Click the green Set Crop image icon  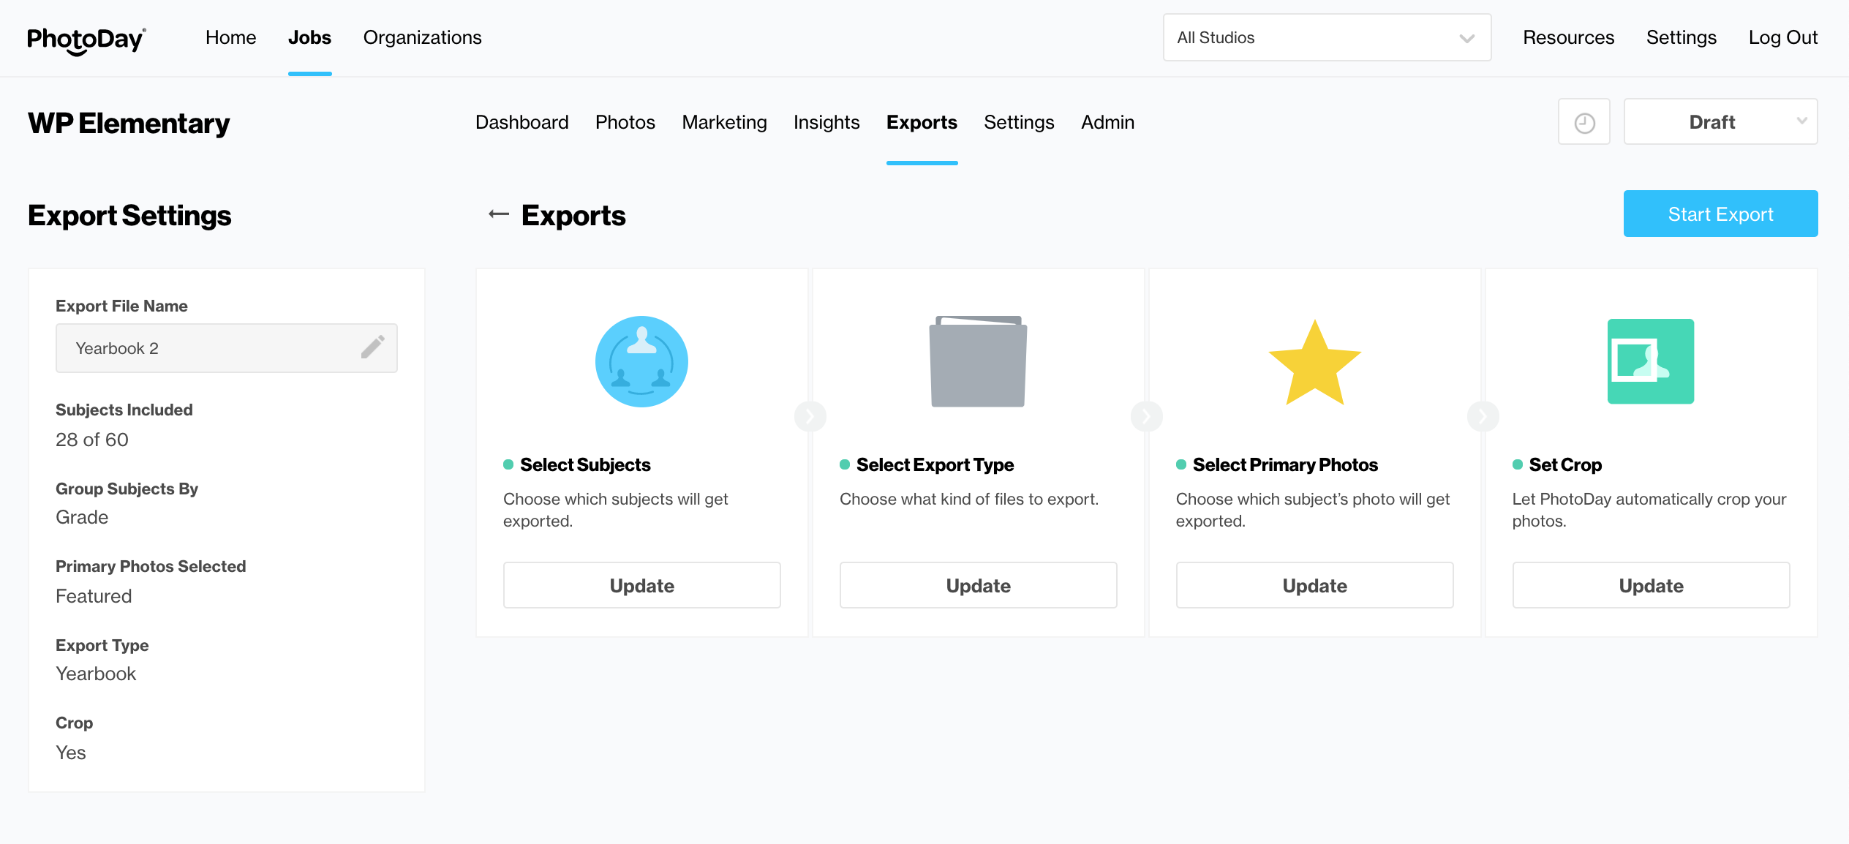1651,361
